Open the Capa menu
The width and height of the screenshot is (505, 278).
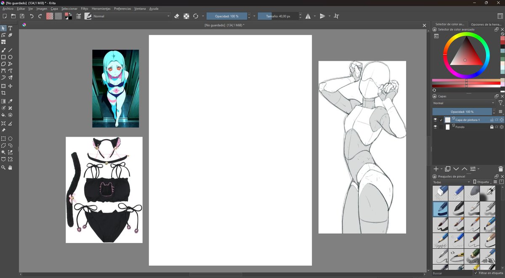54,8
